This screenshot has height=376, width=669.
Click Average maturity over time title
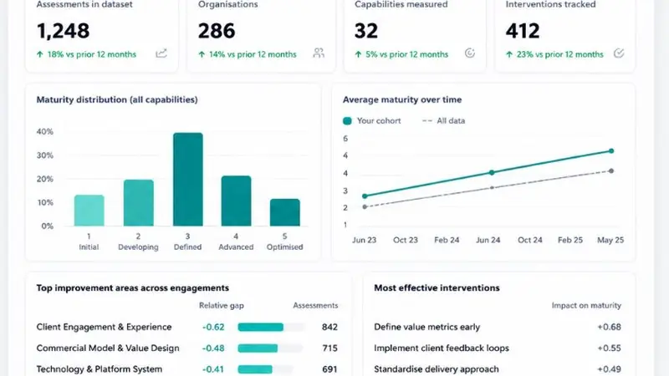[x=402, y=99]
